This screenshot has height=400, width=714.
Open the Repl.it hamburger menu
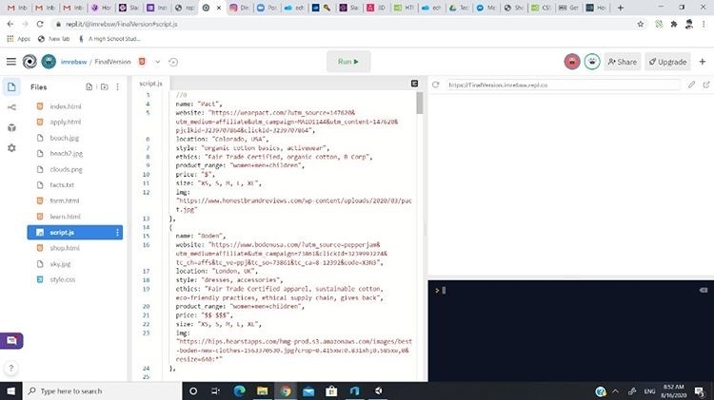11,62
